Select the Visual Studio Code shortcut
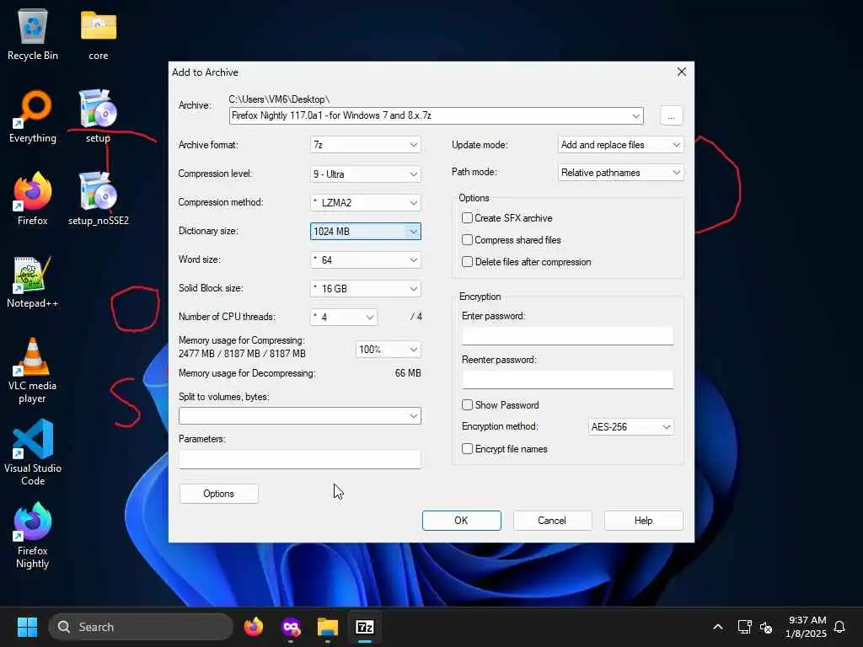The image size is (863, 647). coord(33,452)
